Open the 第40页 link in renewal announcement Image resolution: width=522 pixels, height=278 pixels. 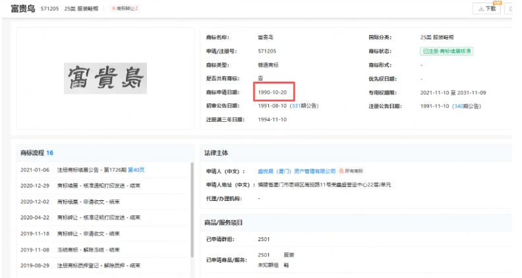point(136,169)
